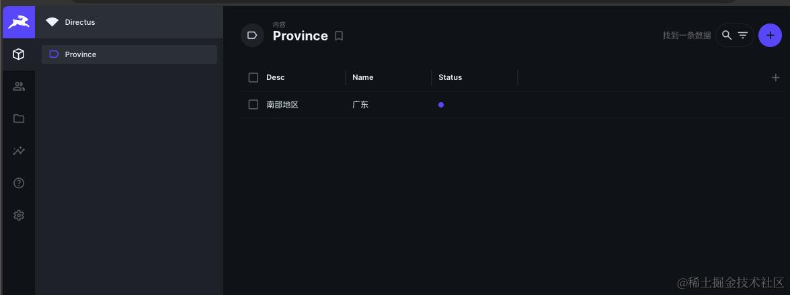790x295 pixels.
Task: Toggle the select-all header checkbox
Action: (x=253, y=77)
